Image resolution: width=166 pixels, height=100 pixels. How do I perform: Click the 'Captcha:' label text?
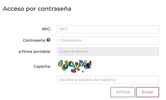click(x=42, y=66)
